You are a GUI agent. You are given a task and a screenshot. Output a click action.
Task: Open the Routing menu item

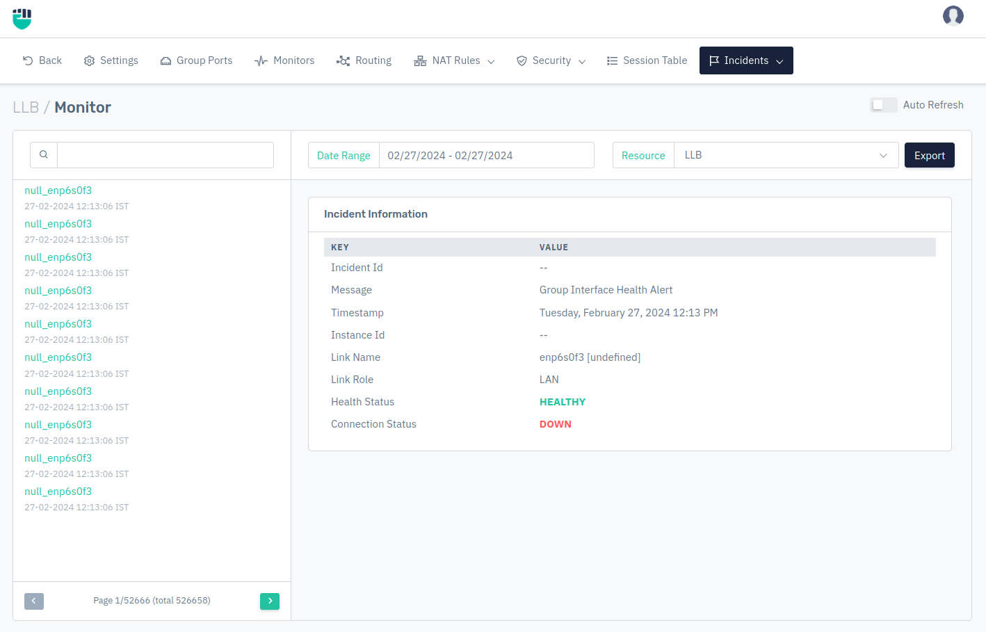coord(364,60)
